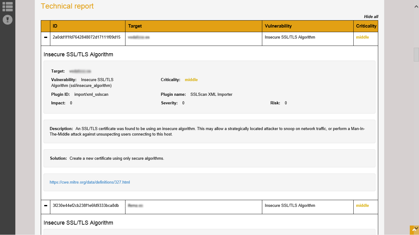Click the Target column header

(194, 26)
